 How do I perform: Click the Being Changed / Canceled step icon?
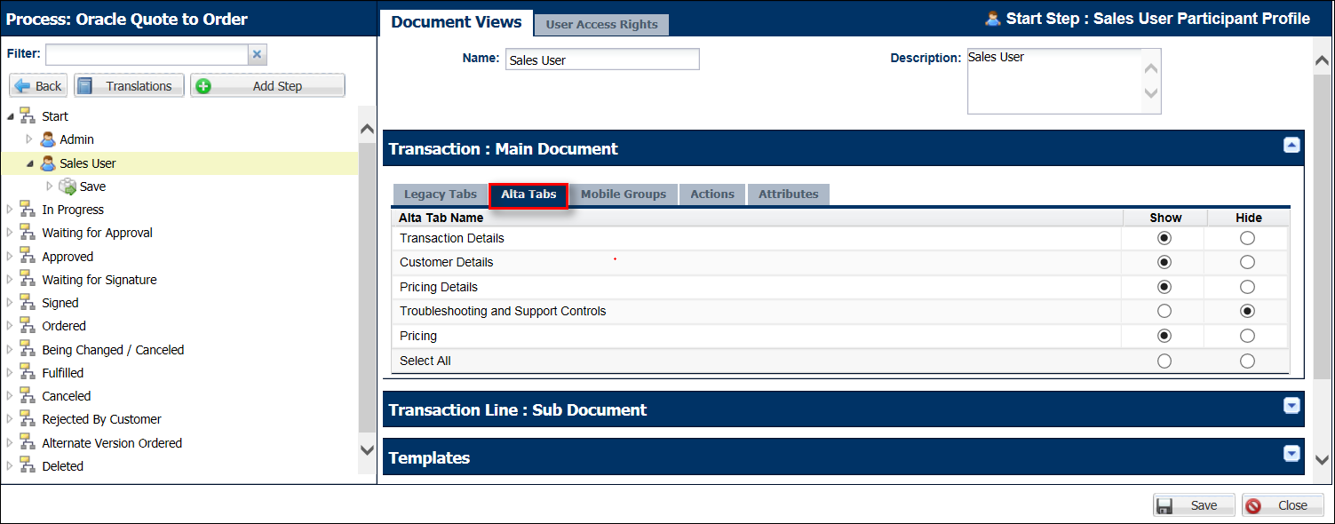[28, 350]
